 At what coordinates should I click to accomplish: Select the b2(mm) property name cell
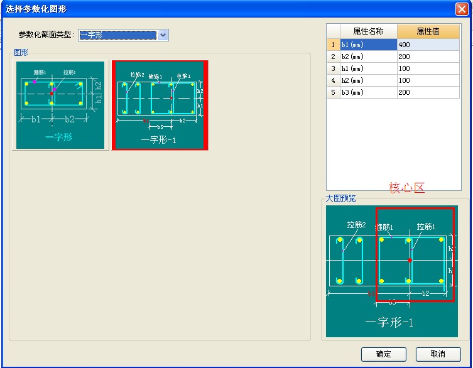[x=368, y=57]
